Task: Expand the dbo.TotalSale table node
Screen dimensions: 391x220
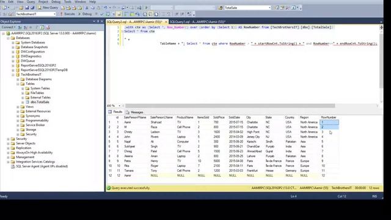Action: [23, 102]
